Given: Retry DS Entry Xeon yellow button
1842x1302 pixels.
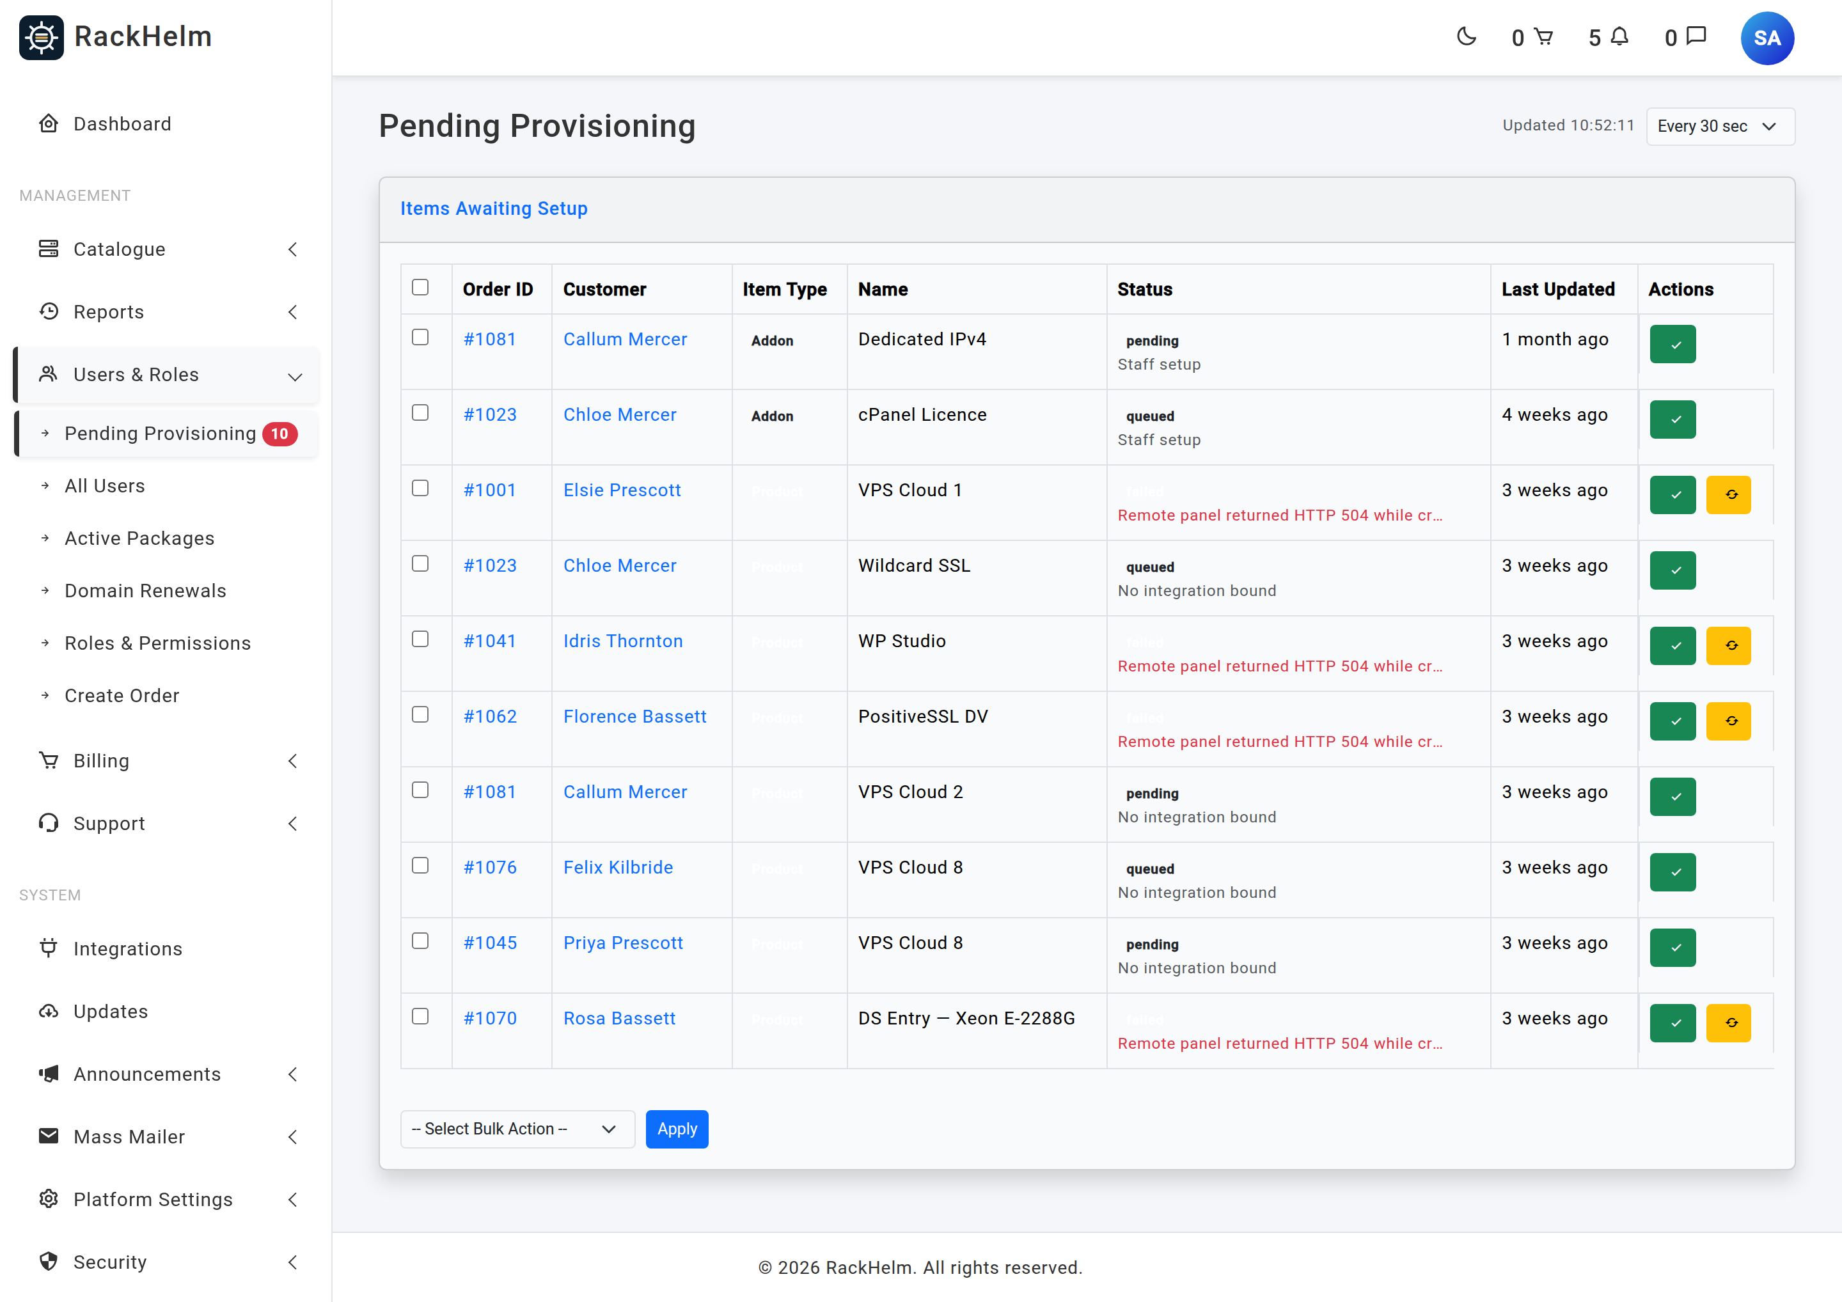Looking at the screenshot, I should point(1728,1023).
